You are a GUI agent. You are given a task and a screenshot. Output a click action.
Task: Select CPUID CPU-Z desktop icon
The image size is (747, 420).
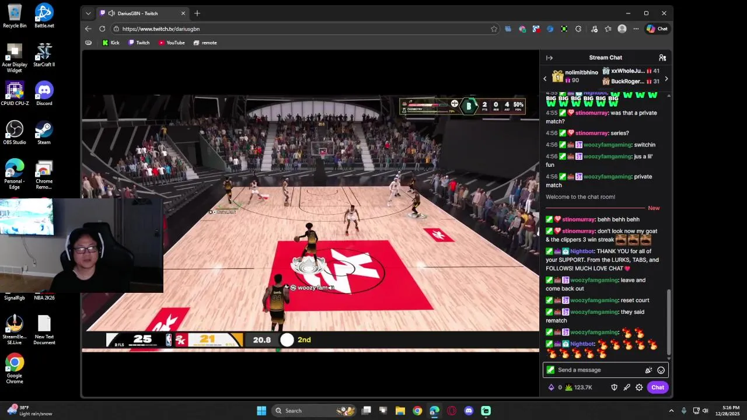(x=15, y=93)
